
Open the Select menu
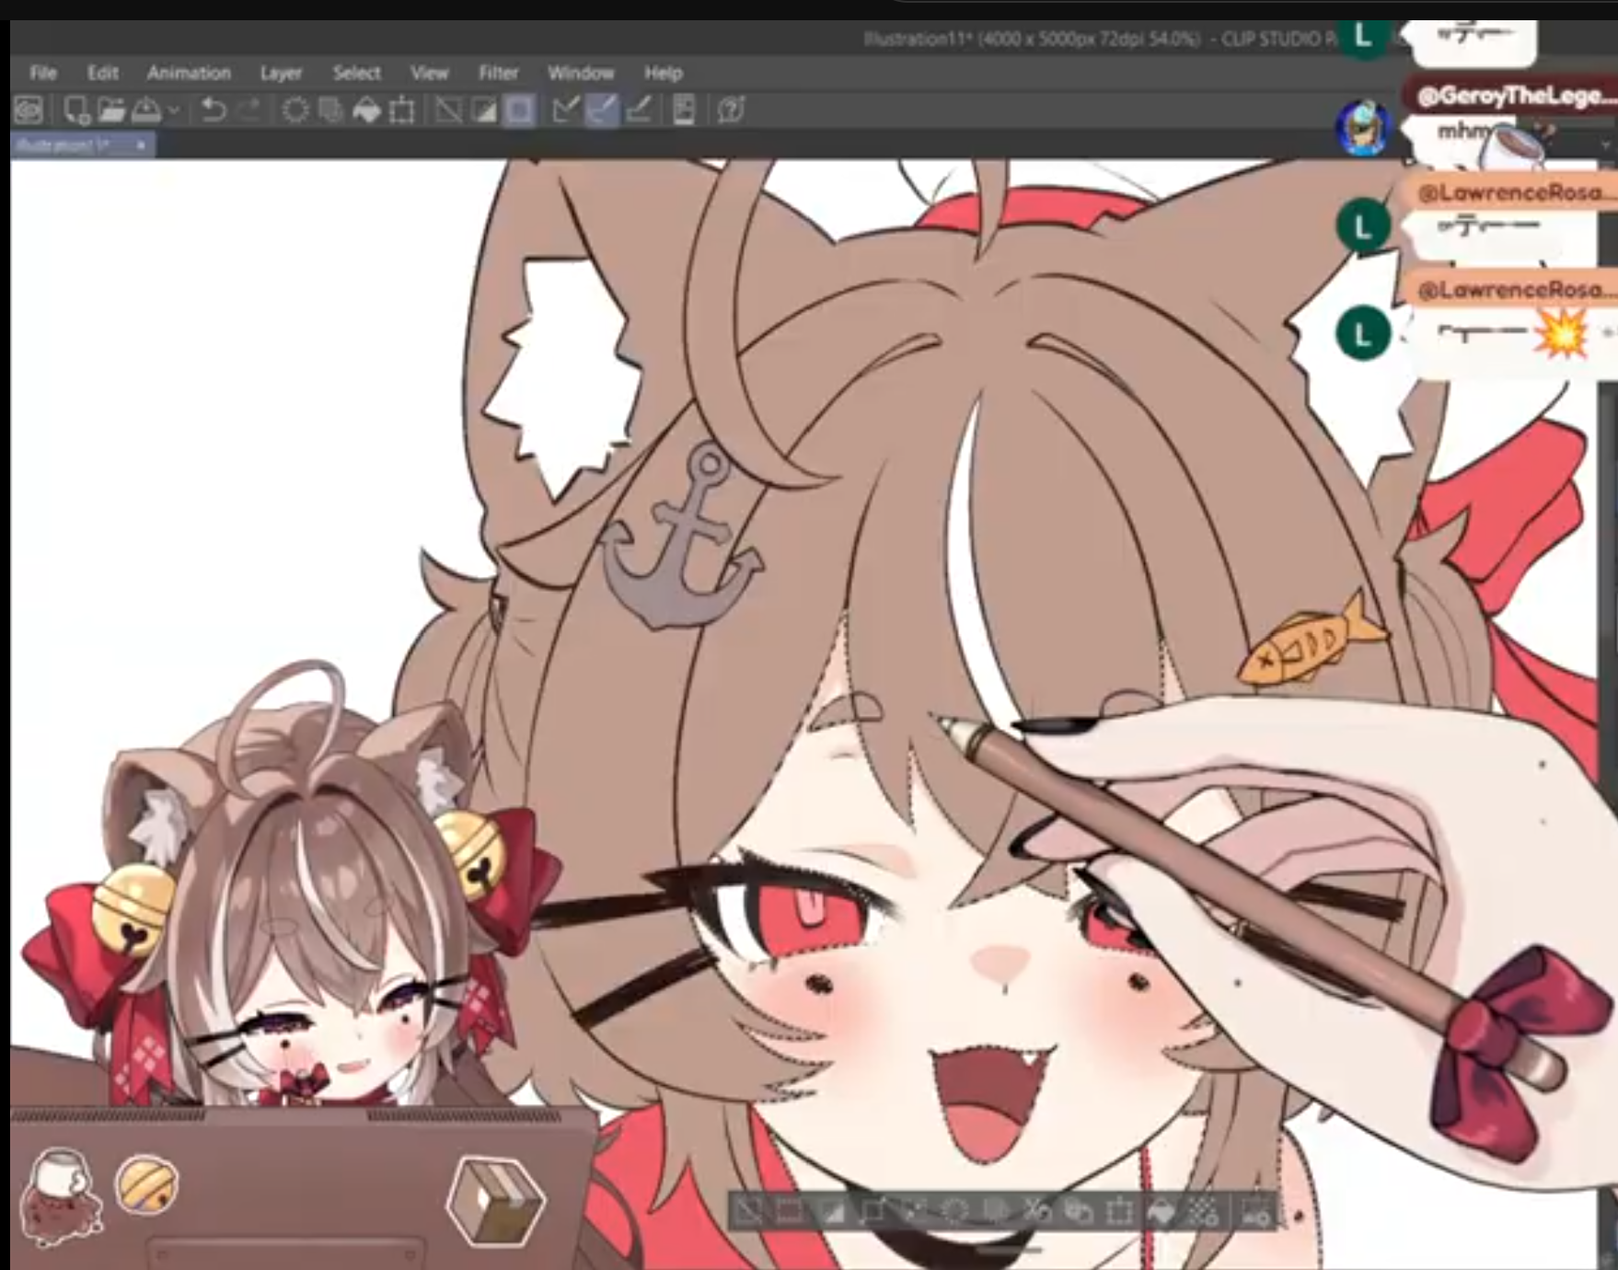[356, 73]
